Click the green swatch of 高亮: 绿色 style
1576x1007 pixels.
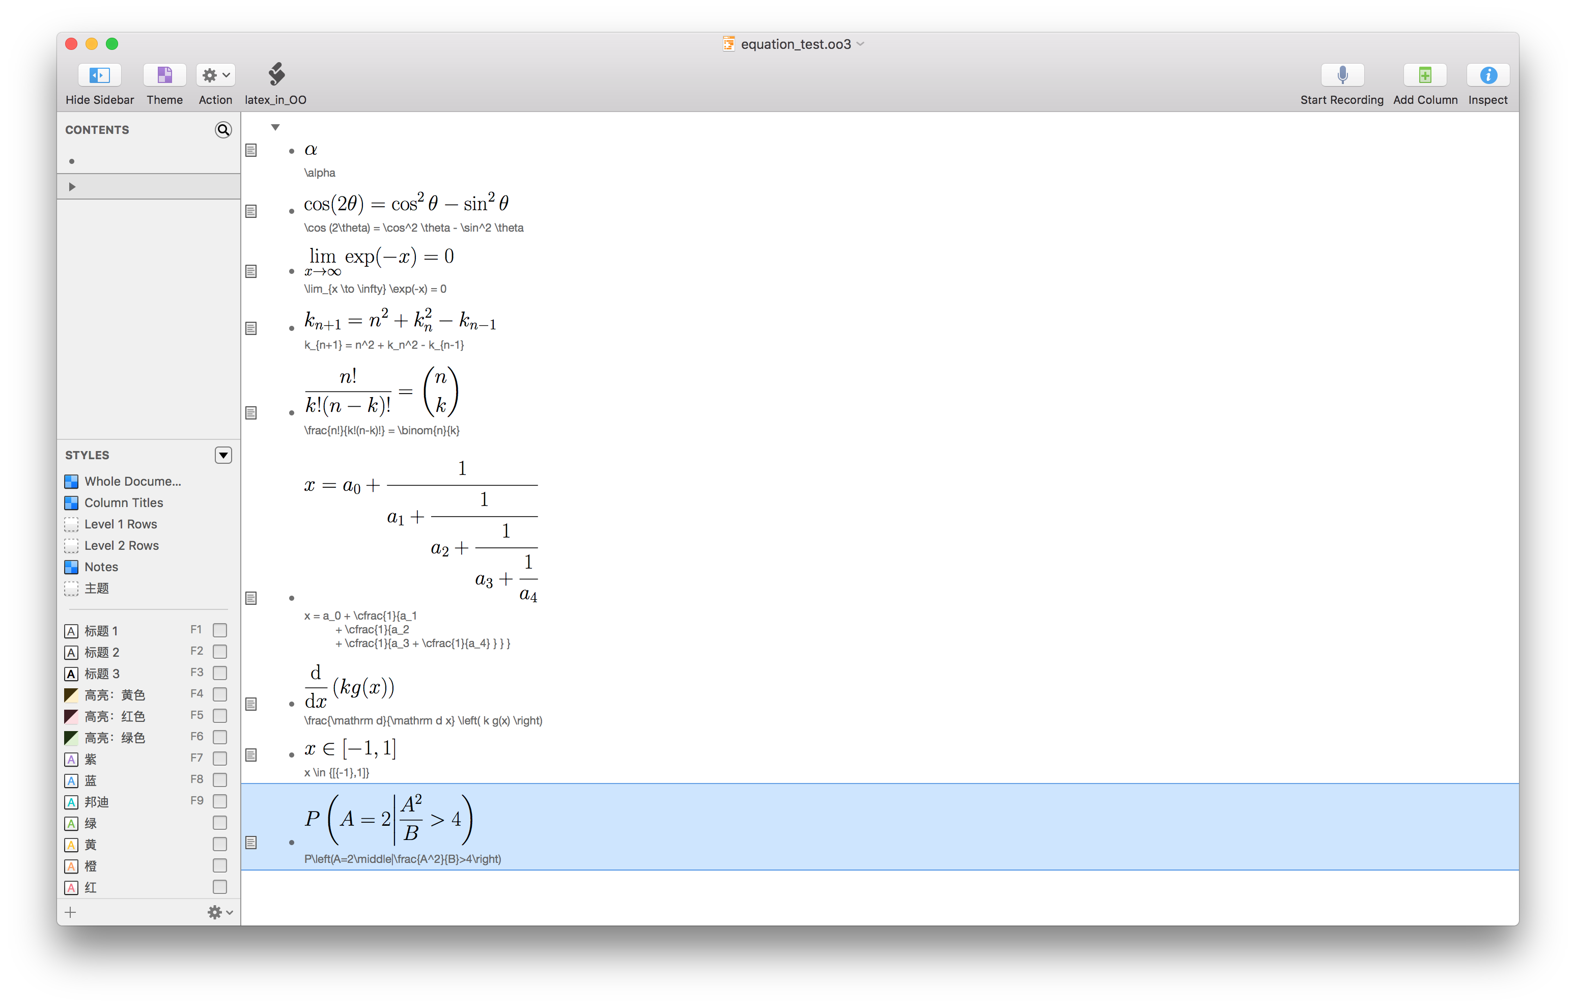point(71,737)
